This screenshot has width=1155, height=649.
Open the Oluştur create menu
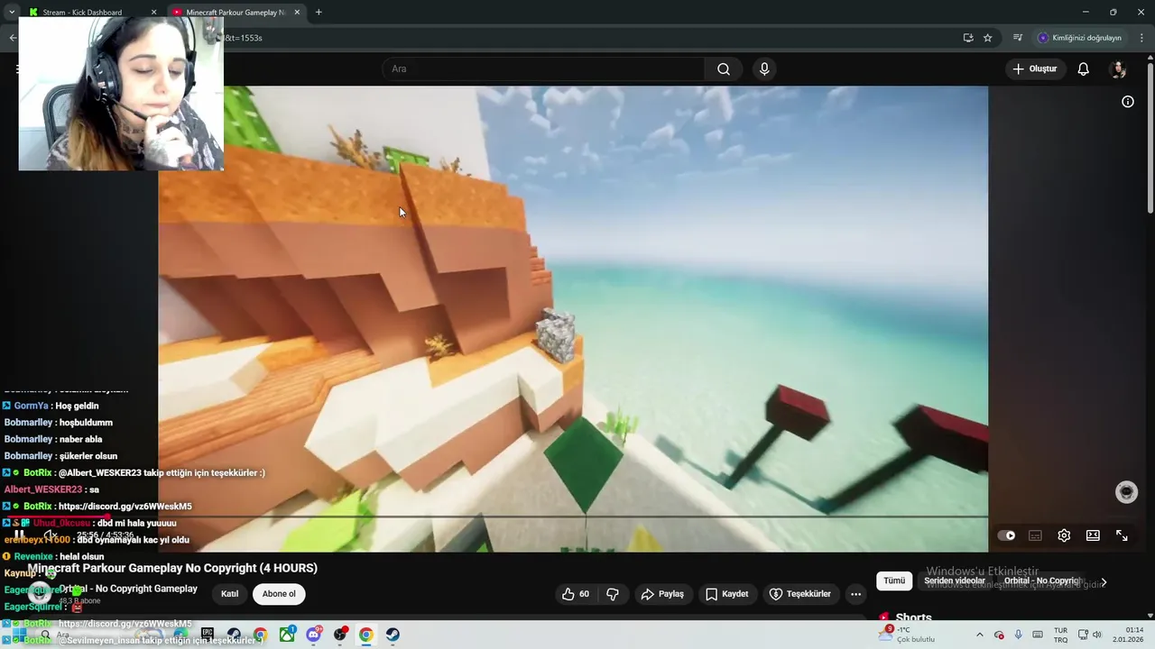[x=1036, y=69]
